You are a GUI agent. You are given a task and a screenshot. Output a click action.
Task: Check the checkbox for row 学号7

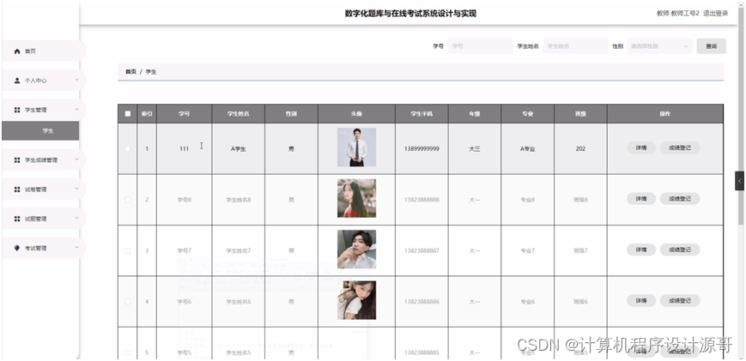click(x=128, y=250)
